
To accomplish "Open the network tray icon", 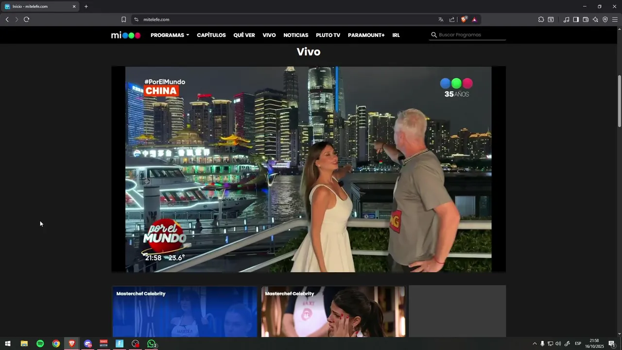I will [x=550, y=344].
